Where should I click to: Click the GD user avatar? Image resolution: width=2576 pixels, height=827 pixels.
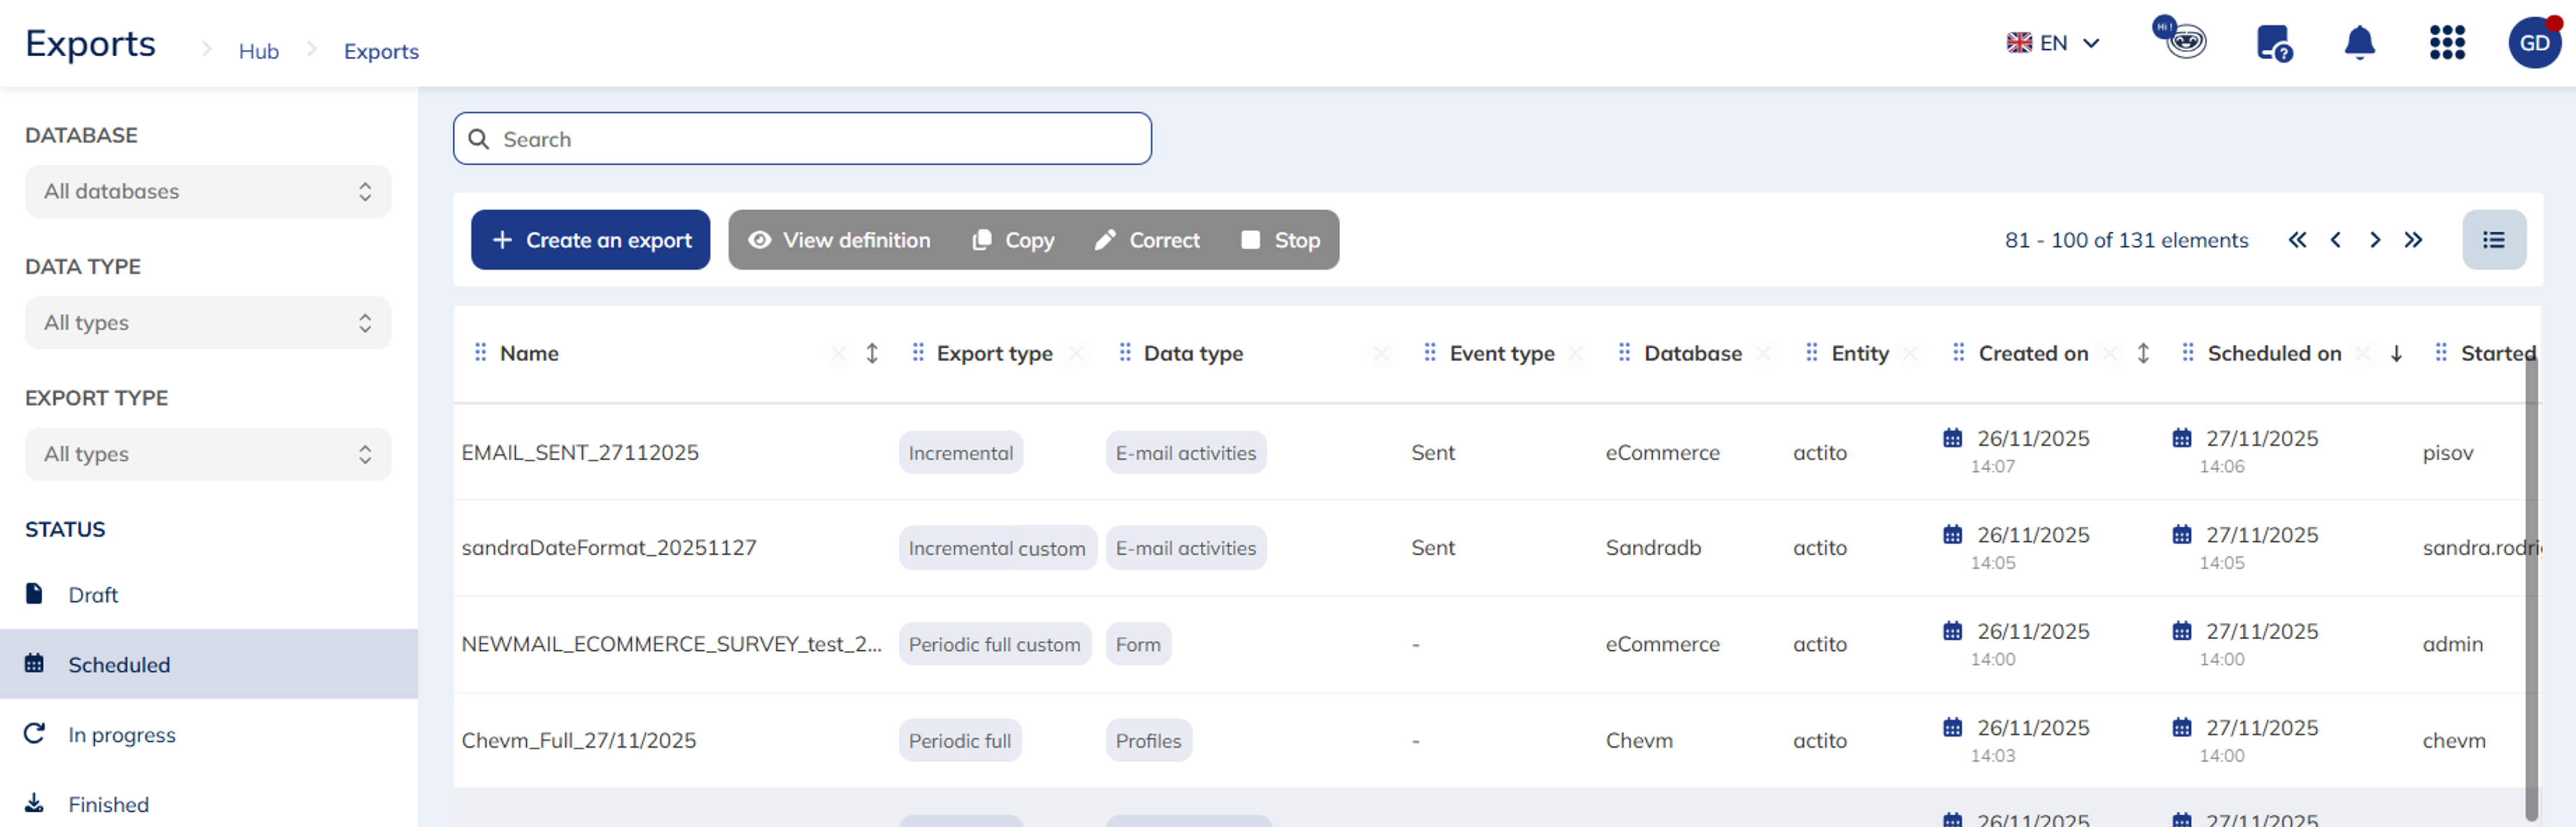click(x=2533, y=43)
